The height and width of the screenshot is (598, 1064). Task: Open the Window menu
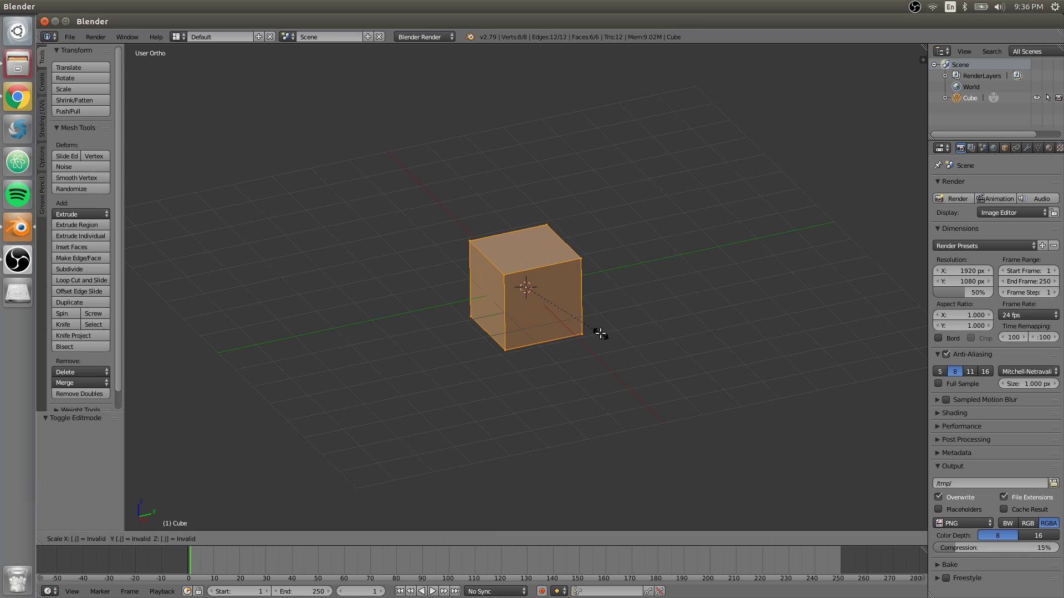tap(127, 37)
